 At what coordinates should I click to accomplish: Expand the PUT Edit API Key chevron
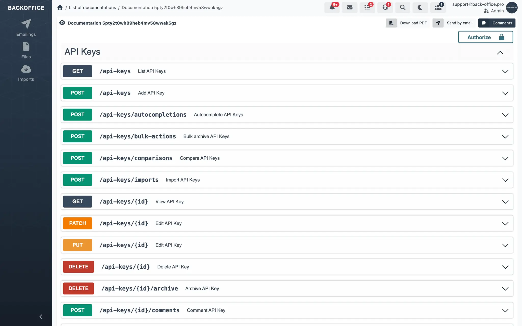[505, 245]
